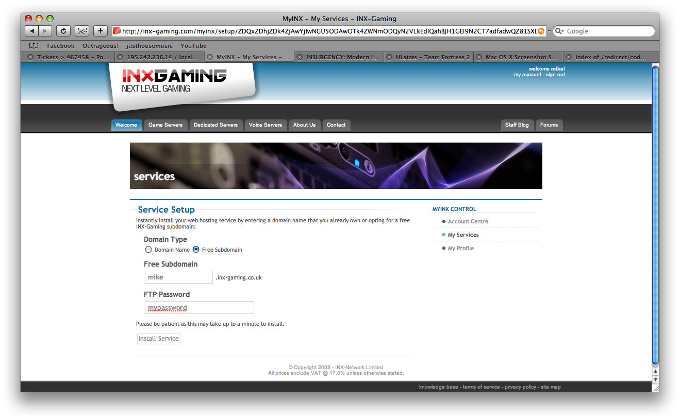Viewport: 680px width, 420px height.
Task: Open the justhousemusic bookmark
Action: [x=150, y=46]
